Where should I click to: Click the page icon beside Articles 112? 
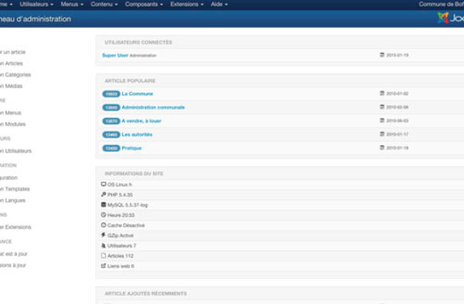coord(103,255)
